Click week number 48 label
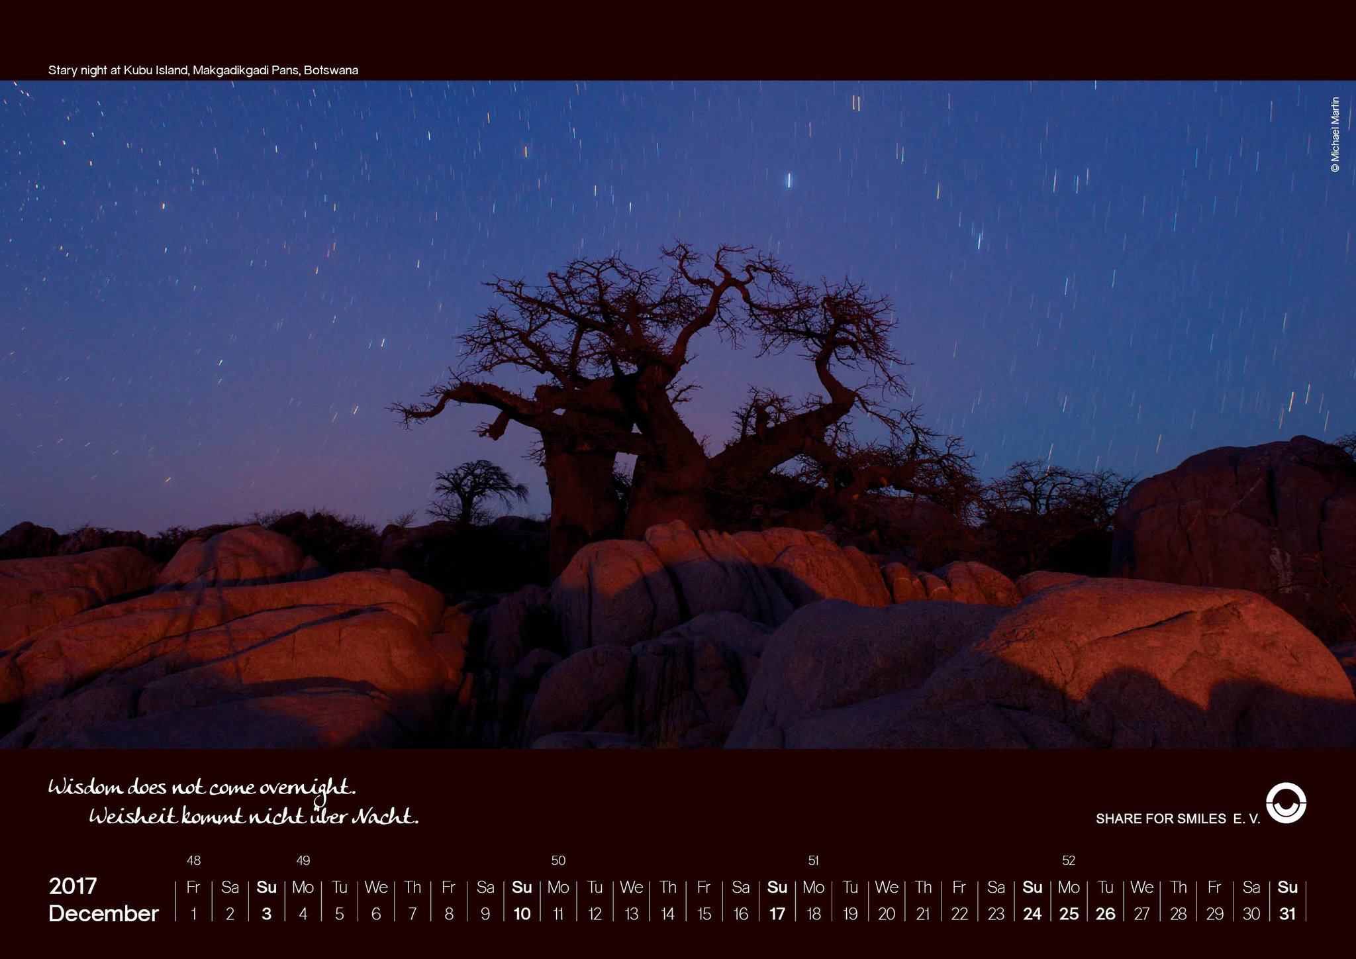Viewport: 1356px width, 959px height. click(193, 860)
